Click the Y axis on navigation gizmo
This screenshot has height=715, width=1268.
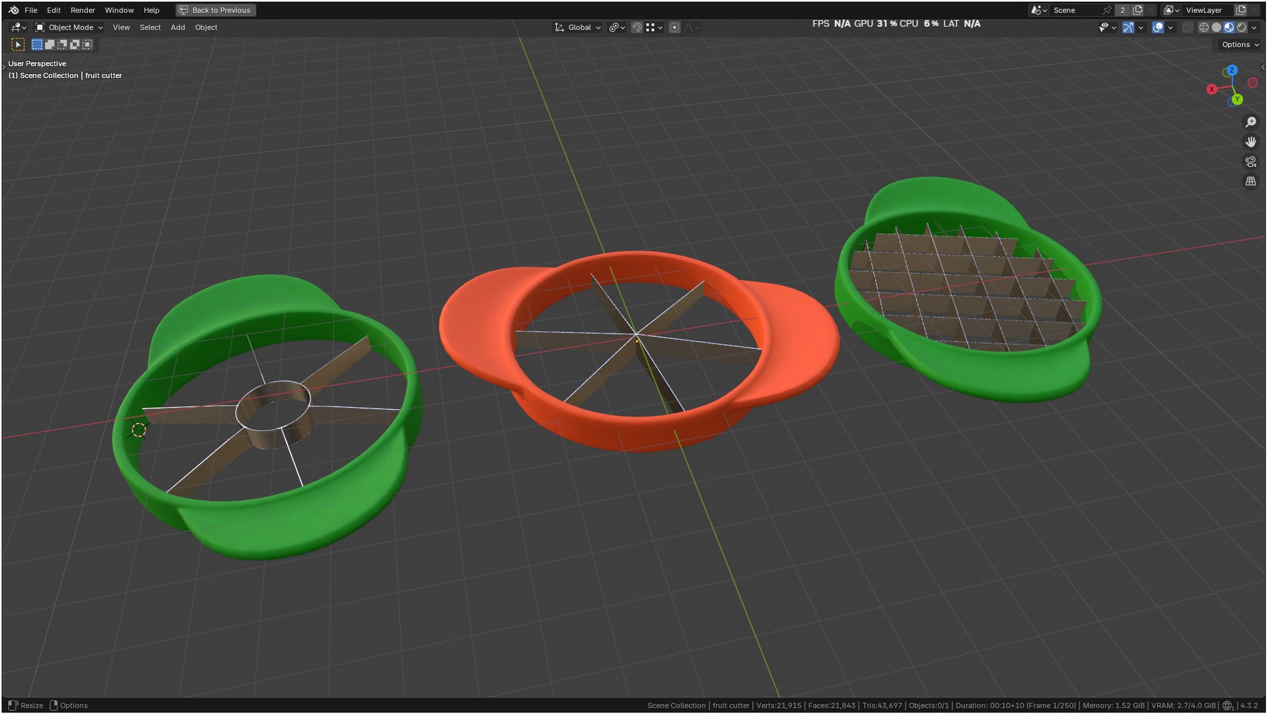[x=1237, y=99]
